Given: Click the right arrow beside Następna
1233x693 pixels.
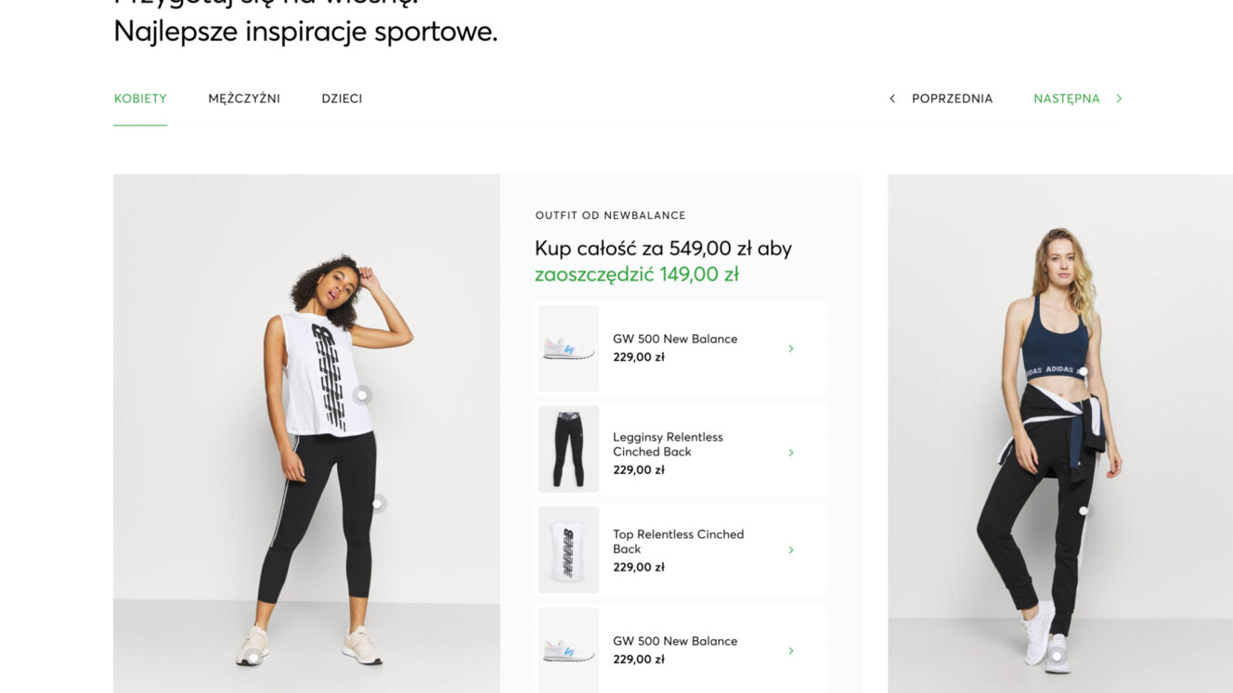Looking at the screenshot, I should point(1119,98).
